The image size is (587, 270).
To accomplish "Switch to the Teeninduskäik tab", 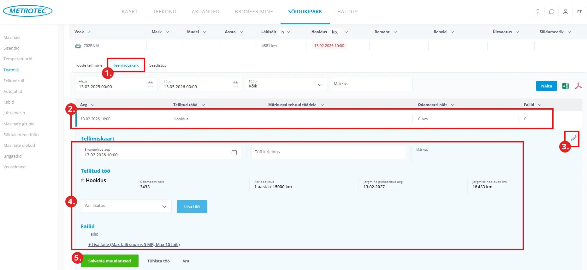I will click(126, 65).
